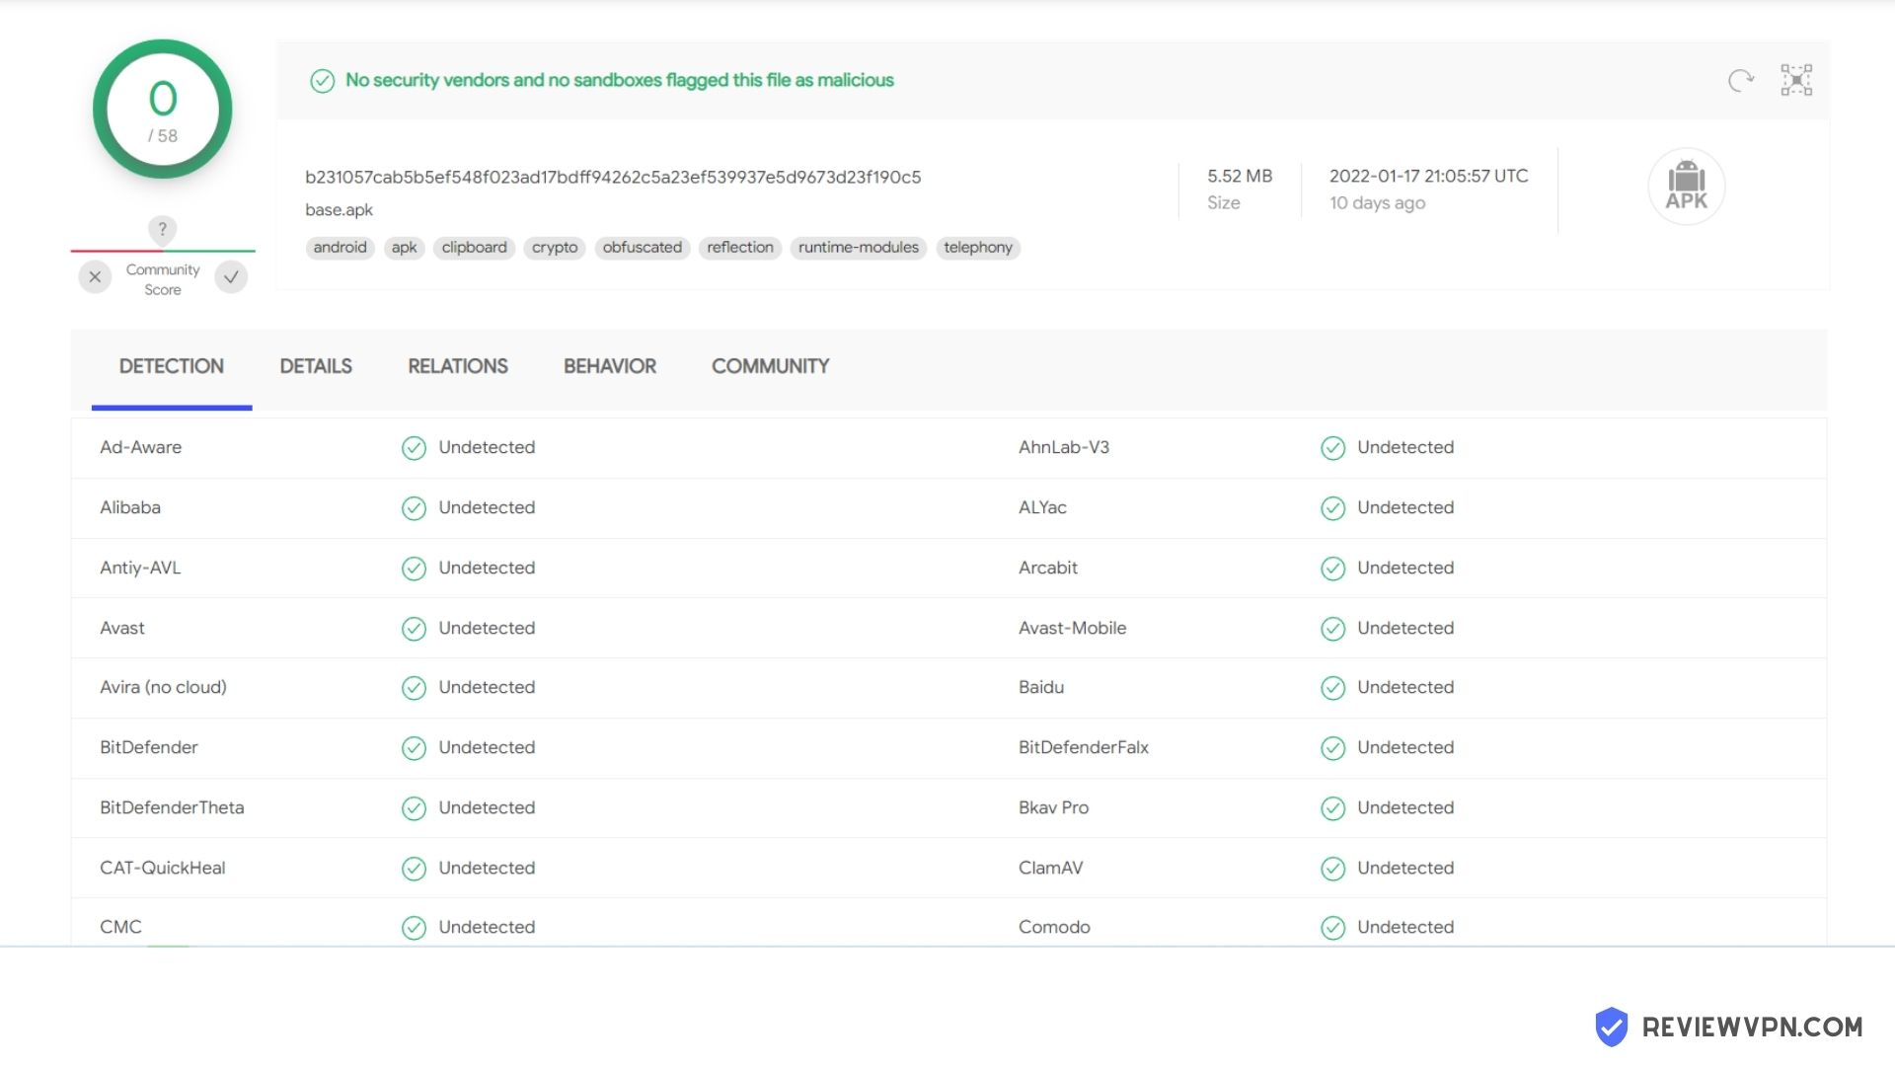
Task: Click the green check beside Ad-Aware
Action: (414, 448)
